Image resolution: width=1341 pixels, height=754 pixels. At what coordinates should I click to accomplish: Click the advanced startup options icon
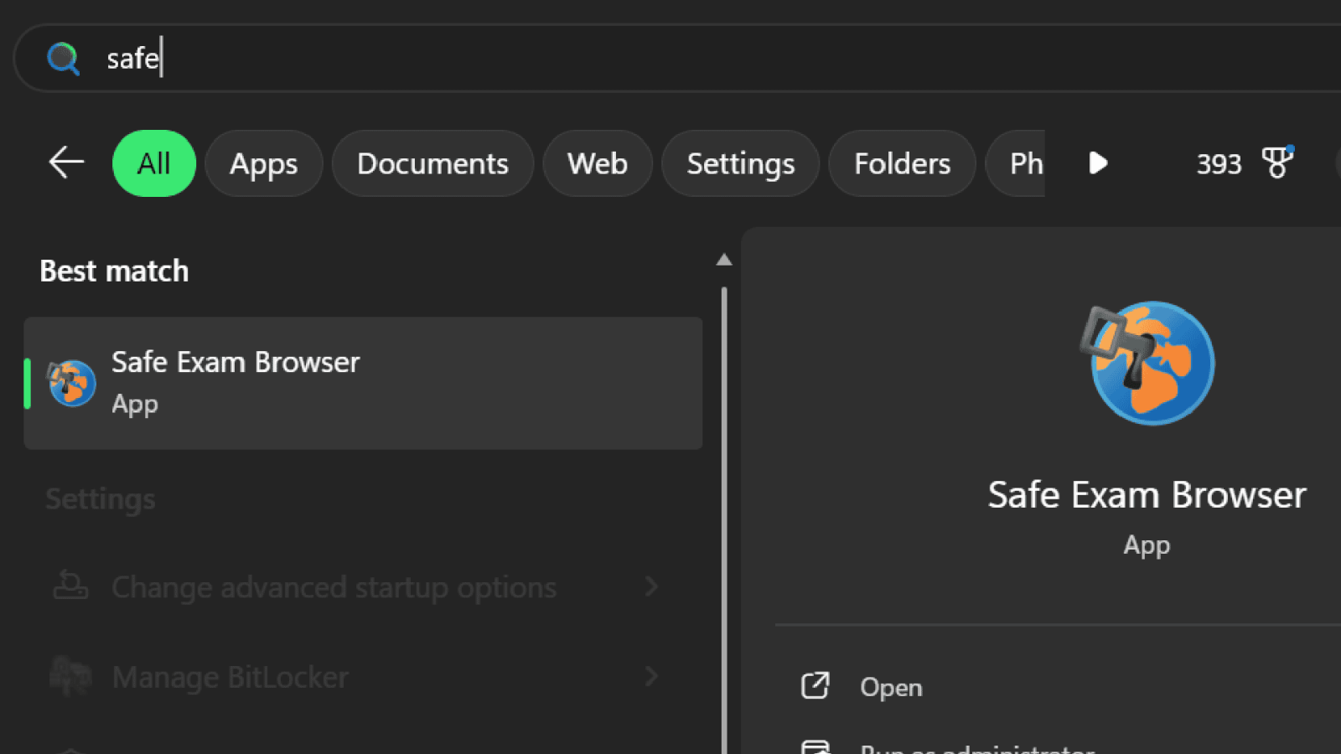point(70,586)
